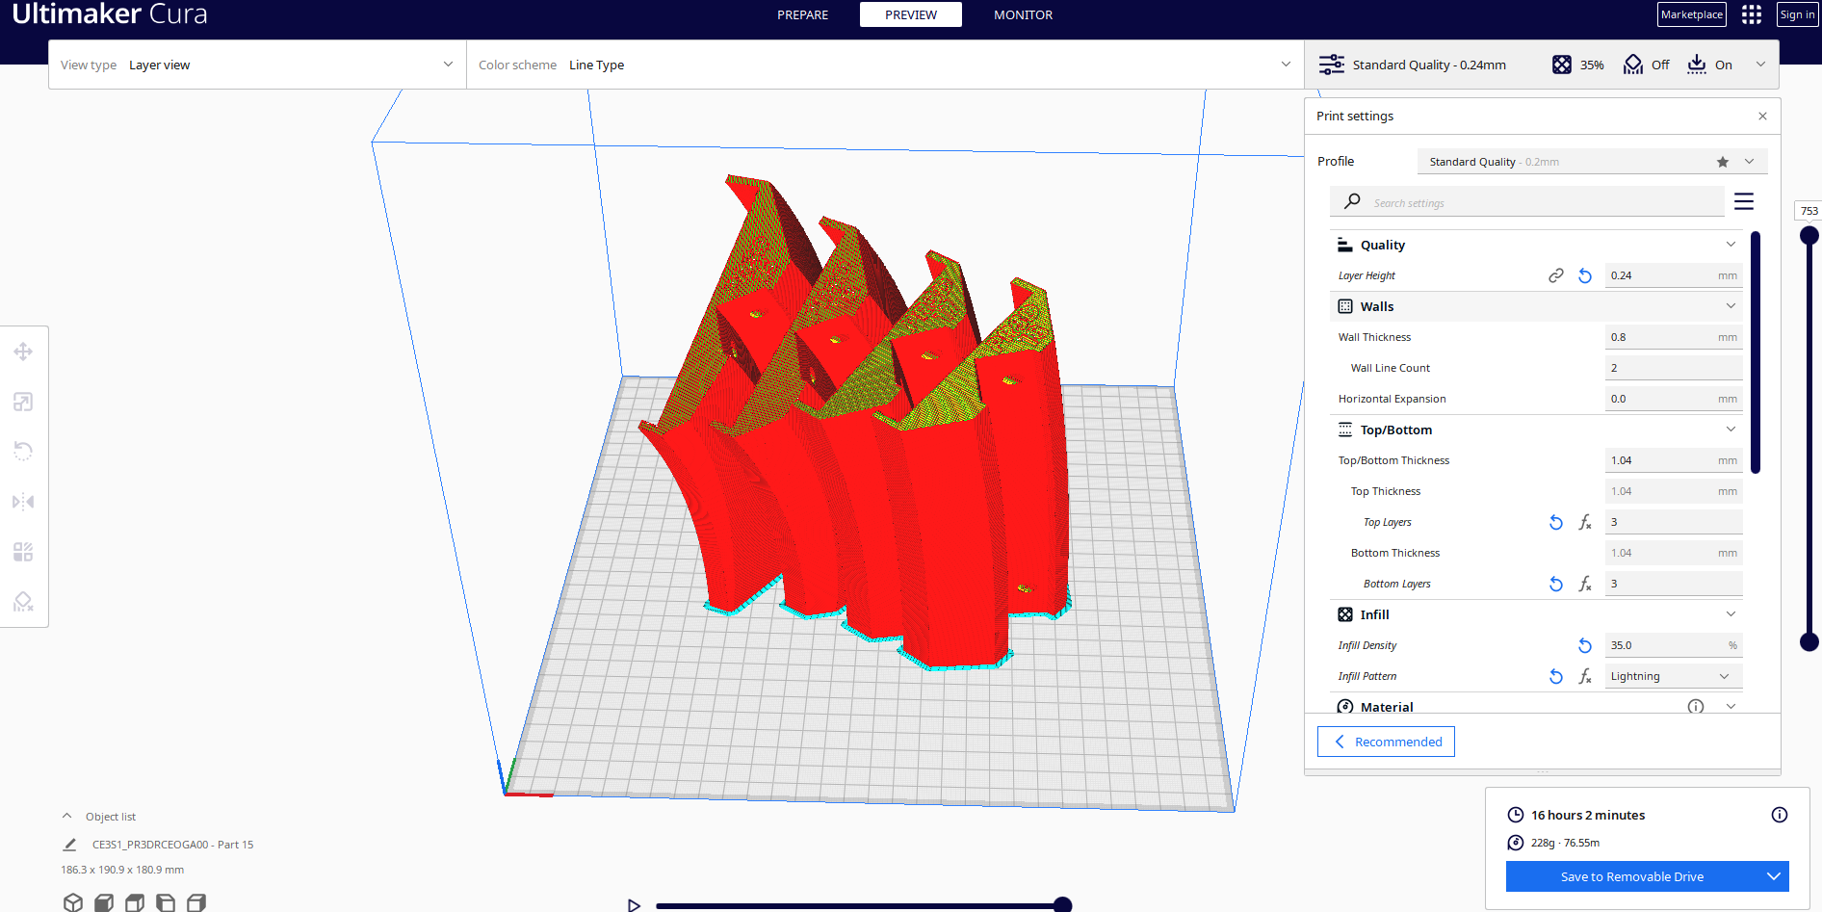1822x912 pixels.
Task: Open the save destination dropdown arrow
Action: (x=1774, y=876)
